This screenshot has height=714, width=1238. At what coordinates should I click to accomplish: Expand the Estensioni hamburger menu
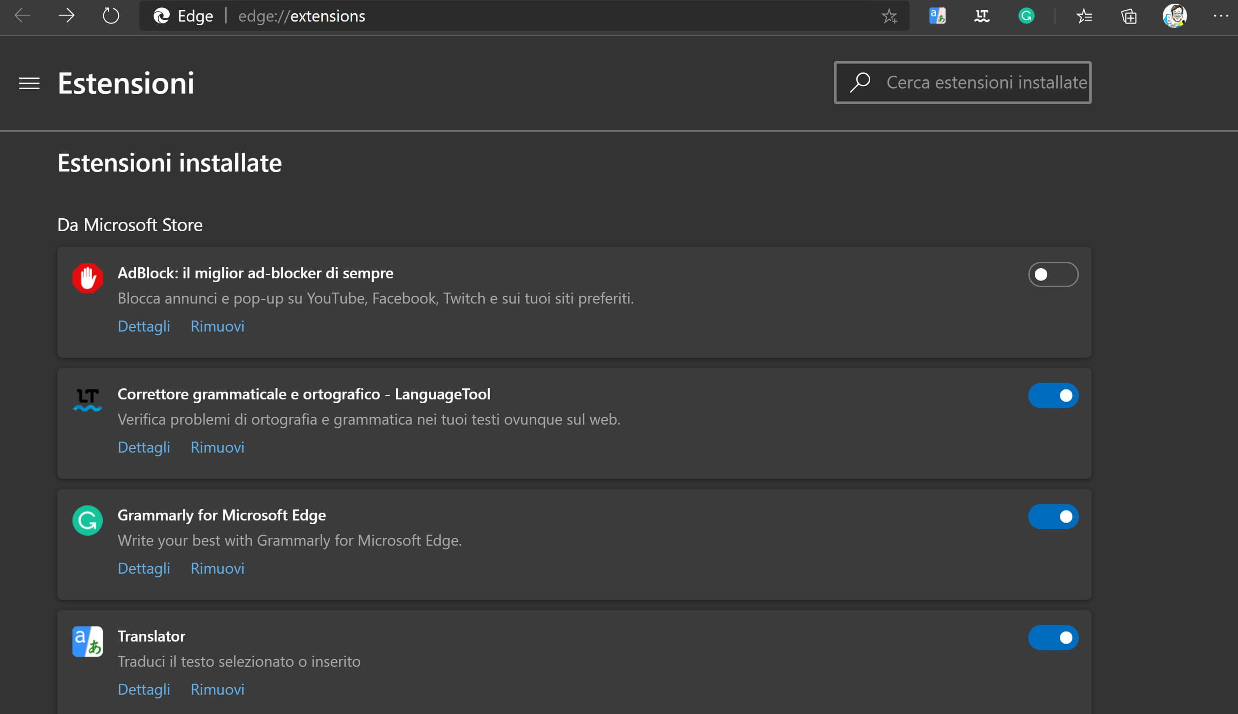tap(29, 83)
